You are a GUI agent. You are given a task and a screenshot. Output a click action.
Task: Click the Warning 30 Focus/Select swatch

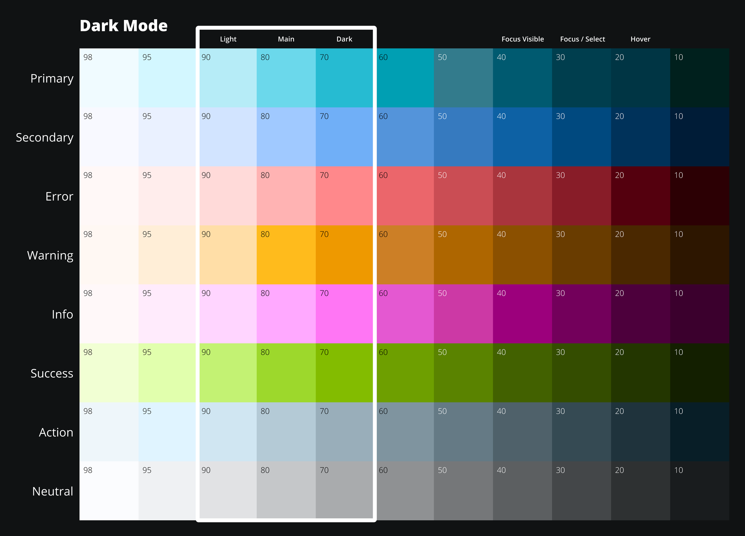[x=581, y=255]
